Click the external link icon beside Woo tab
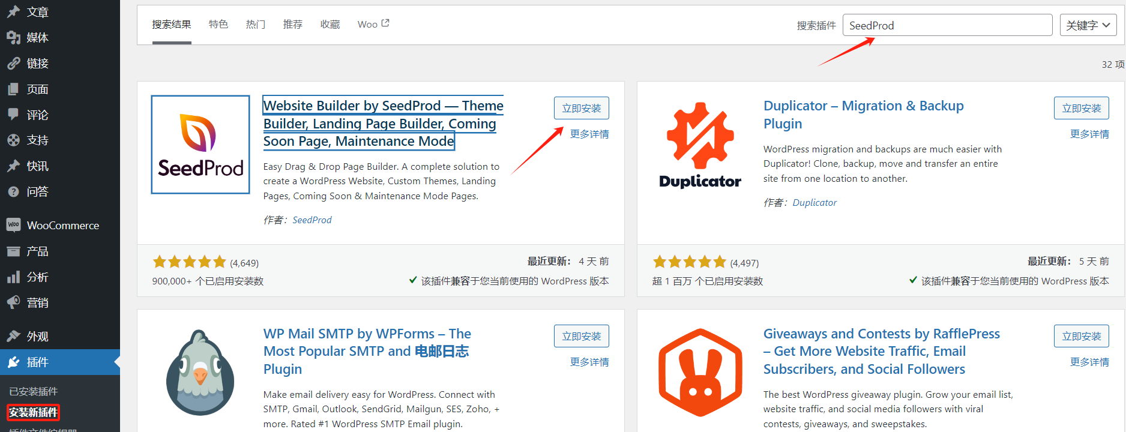Viewport: 1126px width, 432px height. coord(385,23)
